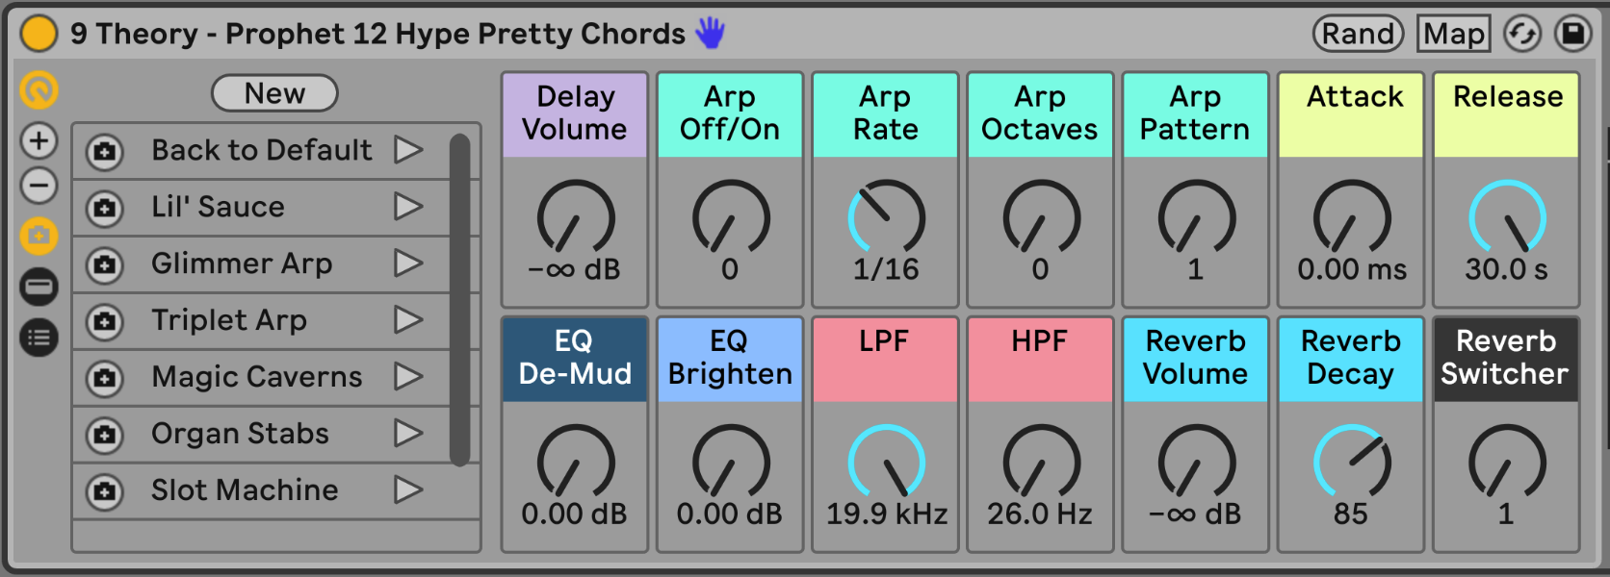Click the HPF macro knob
The width and height of the screenshot is (1610, 577).
(1041, 462)
